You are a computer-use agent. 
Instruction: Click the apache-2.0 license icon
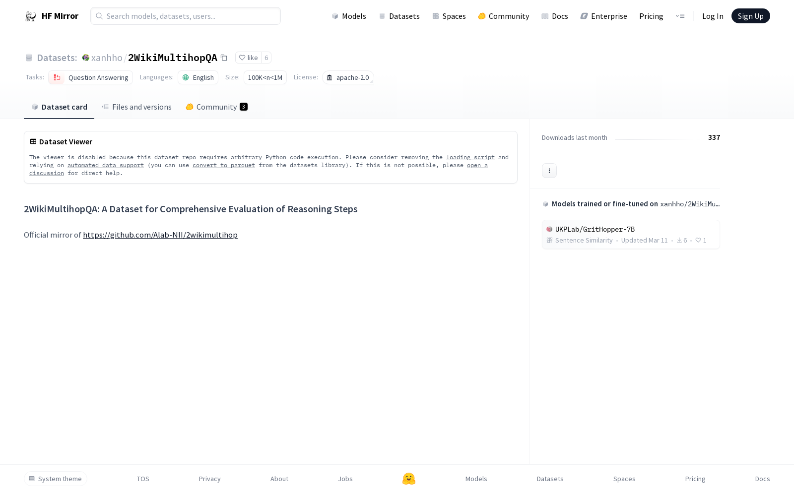coord(330,77)
